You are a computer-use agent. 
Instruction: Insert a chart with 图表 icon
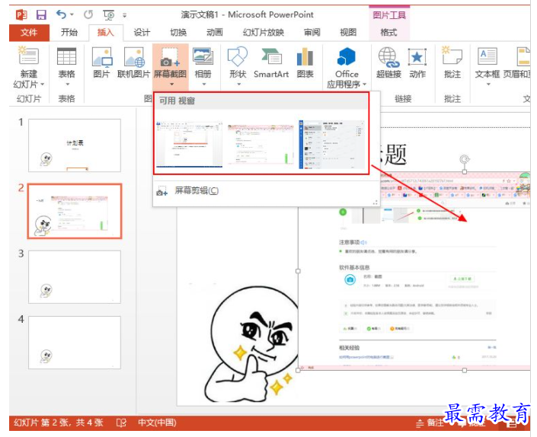tap(305, 56)
